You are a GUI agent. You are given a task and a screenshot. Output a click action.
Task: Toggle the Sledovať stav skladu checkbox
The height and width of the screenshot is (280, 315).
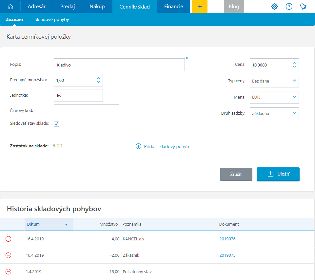click(x=56, y=124)
